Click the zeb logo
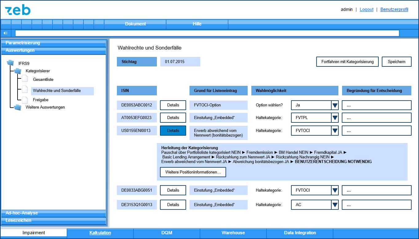 [18, 10]
